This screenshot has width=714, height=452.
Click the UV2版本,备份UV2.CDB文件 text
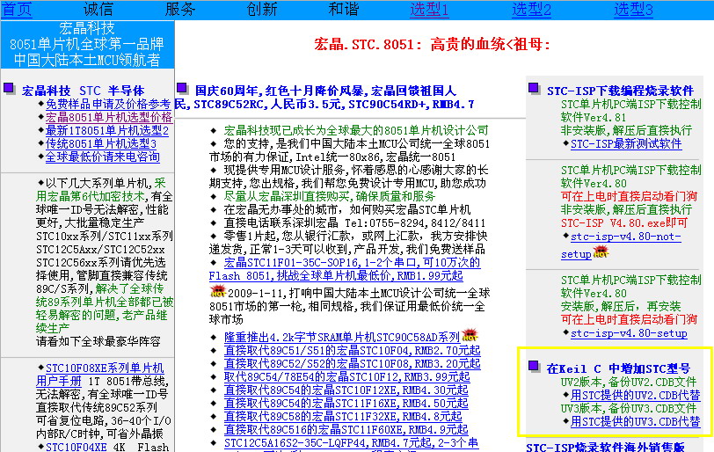point(629,382)
